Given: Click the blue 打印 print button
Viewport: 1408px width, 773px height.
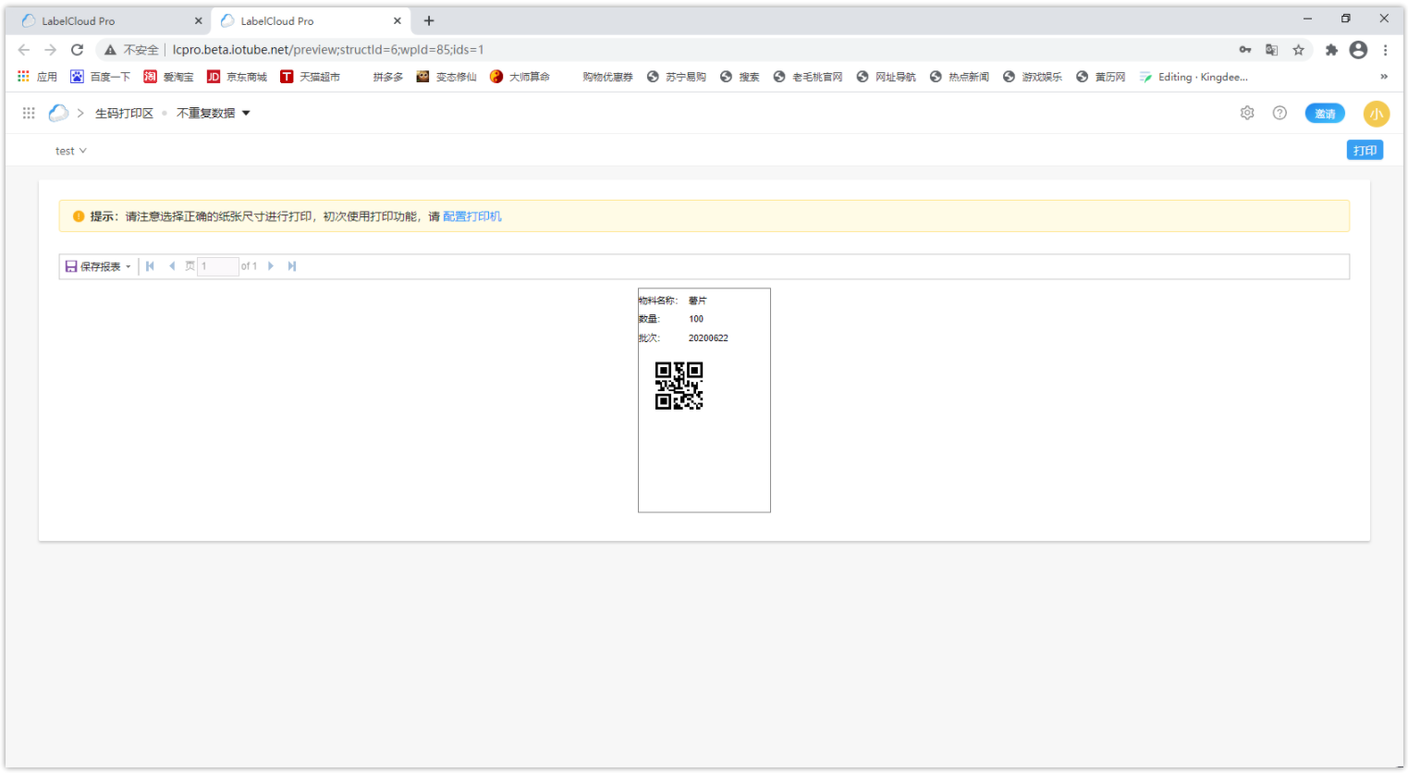Looking at the screenshot, I should pos(1365,150).
